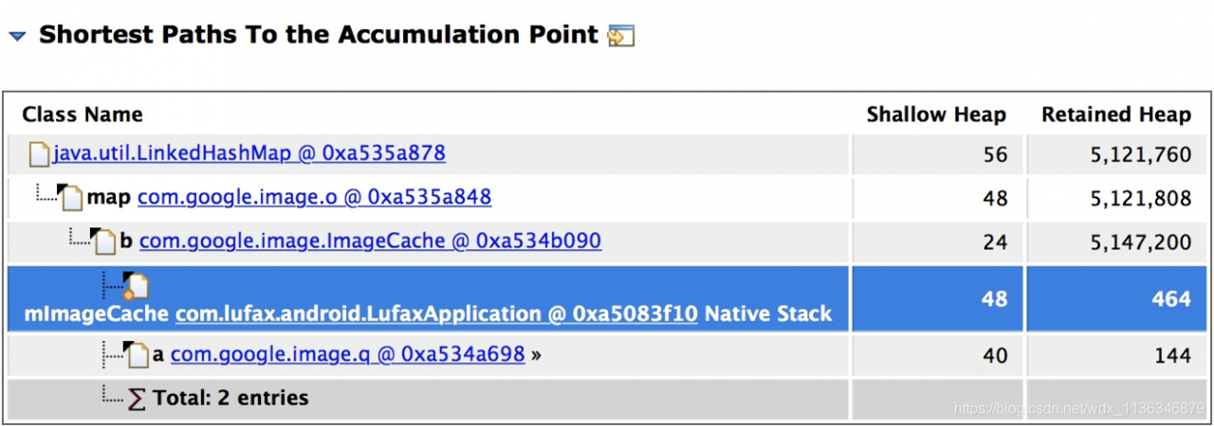Open java.util.LinkedHashMap @ 0xa535a878 link
This screenshot has width=1214, height=426.
click(x=249, y=152)
